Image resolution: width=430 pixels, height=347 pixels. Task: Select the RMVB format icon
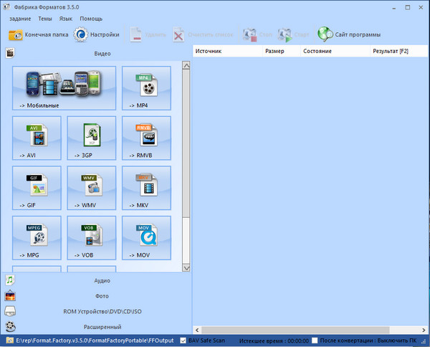coord(146,138)
